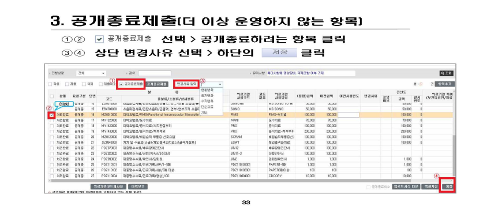
Task: Click the dark 공개종료제출 button
Action: tap(157, 84)
